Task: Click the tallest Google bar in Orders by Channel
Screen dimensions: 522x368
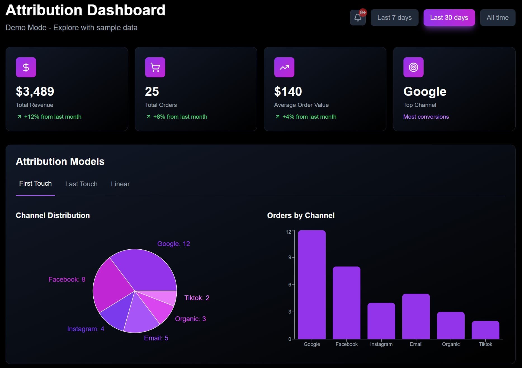Action: pyautogui.click(x=312, y=285)
